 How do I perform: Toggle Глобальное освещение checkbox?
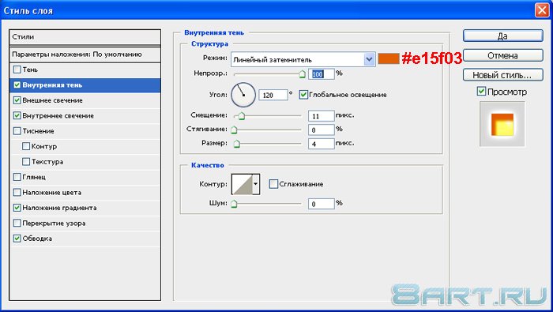point(303,95)
